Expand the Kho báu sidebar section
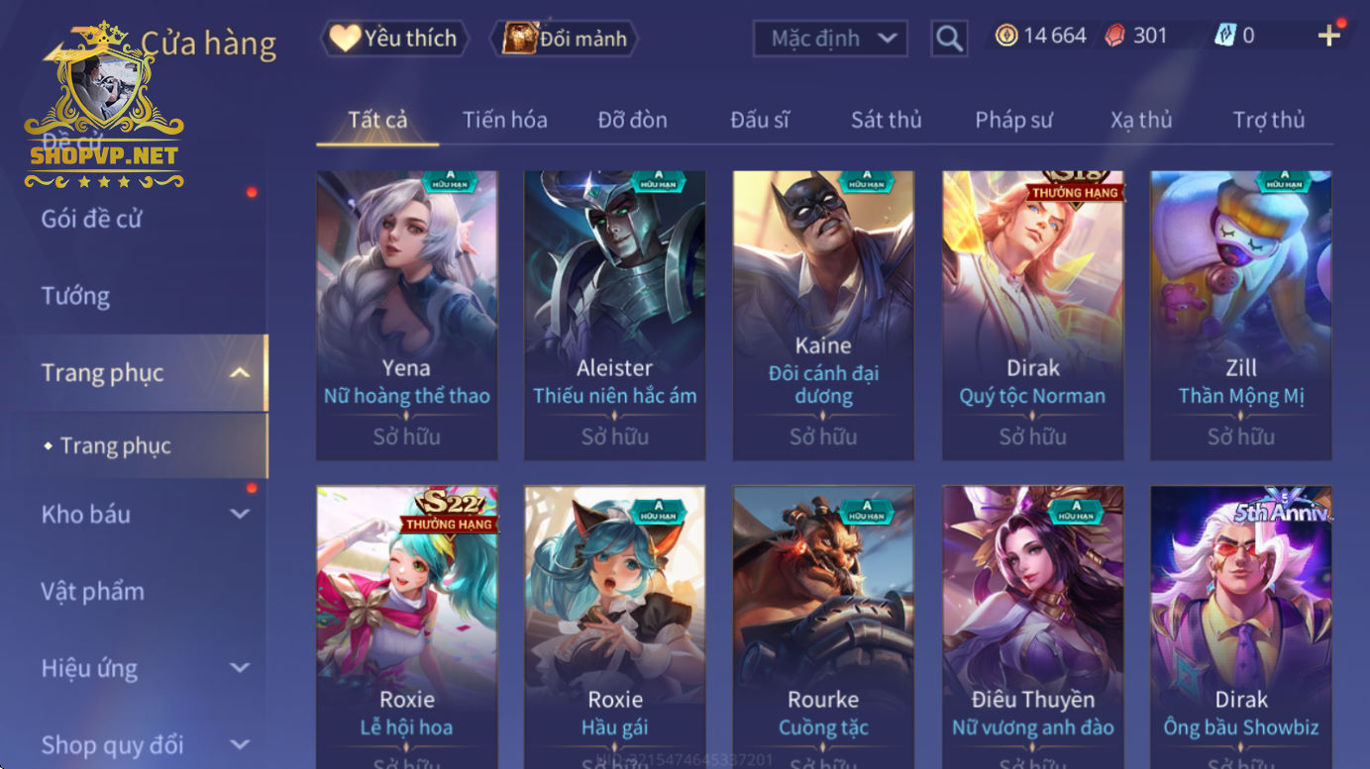Image resolution: width=1370 pixels, height=769 pixels. [x=239, y=514]
